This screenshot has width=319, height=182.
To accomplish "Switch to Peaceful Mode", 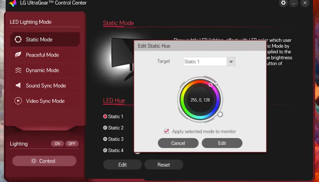I will (x=42, y=55).
